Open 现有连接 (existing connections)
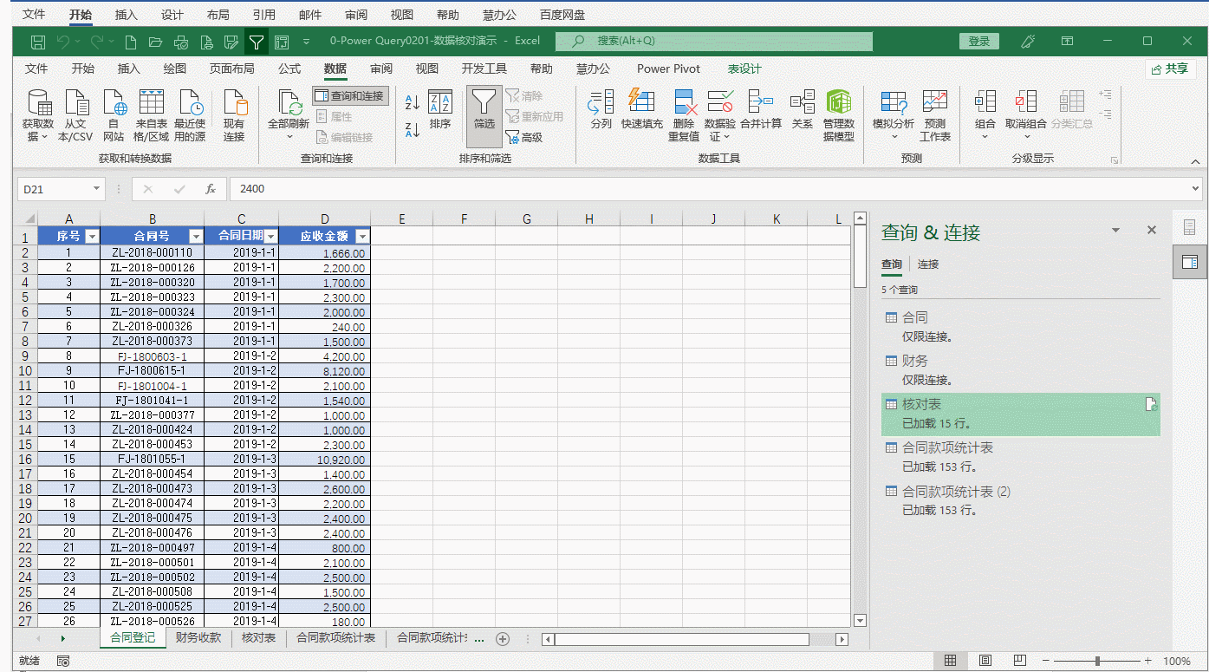Screen dimensions: 1209x672 [234, 115]
